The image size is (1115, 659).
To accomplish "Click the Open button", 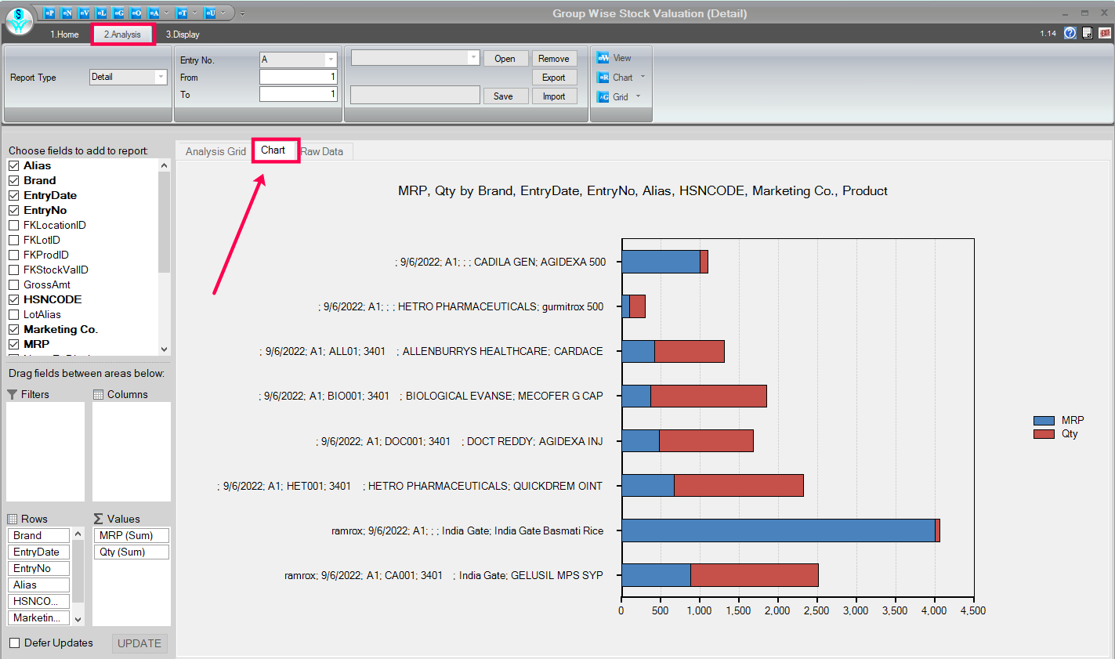I will coord(505,59).
